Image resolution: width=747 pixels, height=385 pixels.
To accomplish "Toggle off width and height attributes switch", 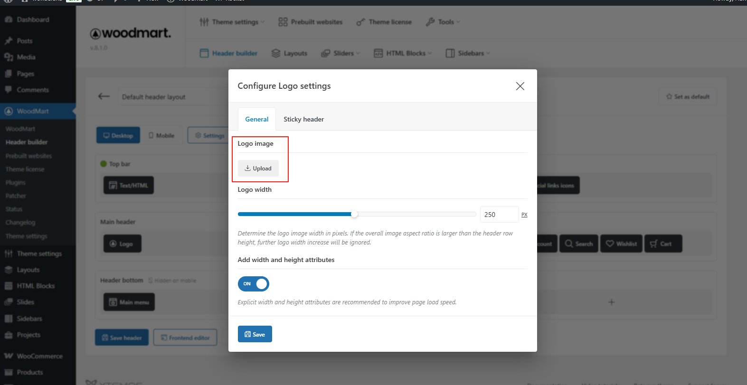I will tap(254, 284).
